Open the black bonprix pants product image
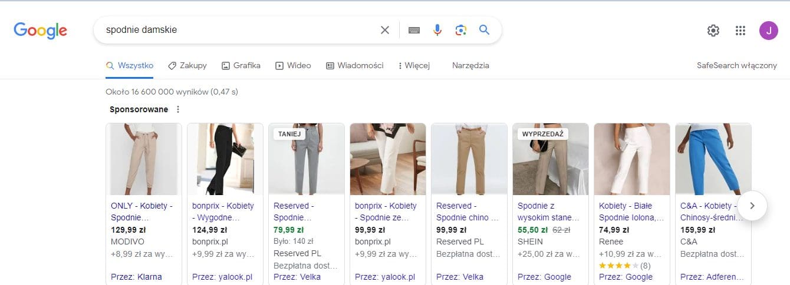 [x=225, y=159]
